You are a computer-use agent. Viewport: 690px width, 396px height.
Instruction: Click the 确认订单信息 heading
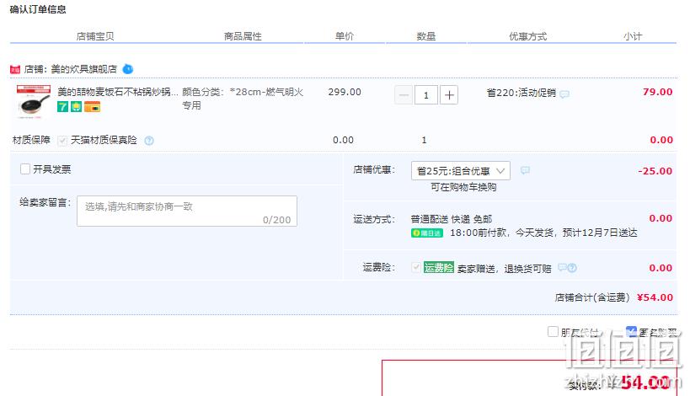coord(38,9)
